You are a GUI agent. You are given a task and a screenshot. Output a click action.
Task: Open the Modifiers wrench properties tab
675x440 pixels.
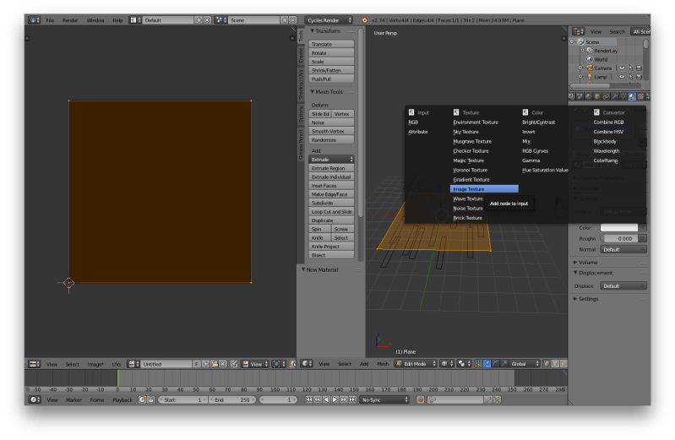[615, 96]
